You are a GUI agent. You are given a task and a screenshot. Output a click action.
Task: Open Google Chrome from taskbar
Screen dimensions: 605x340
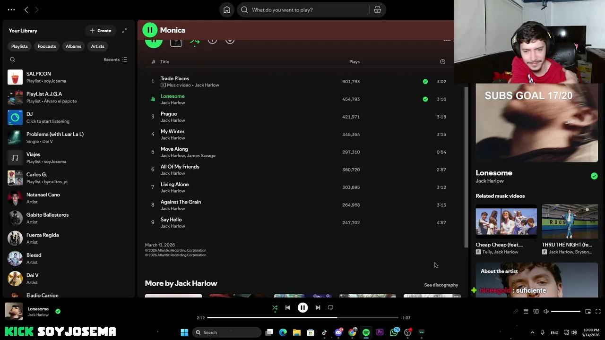352,332
